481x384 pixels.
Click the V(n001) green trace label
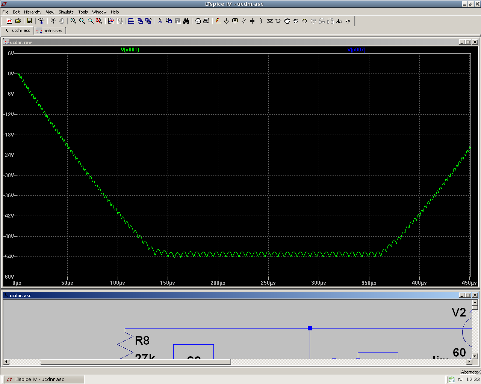click(130, 49)
